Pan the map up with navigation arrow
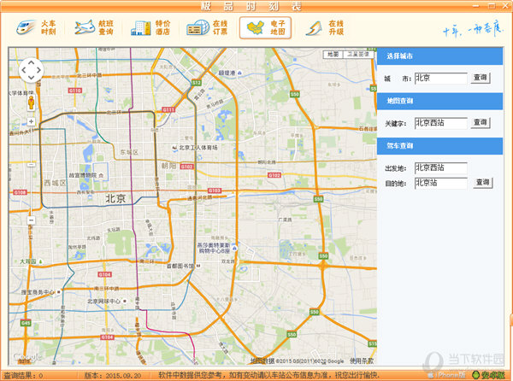This screenshot has height=381, width=513. pos(31,62)
